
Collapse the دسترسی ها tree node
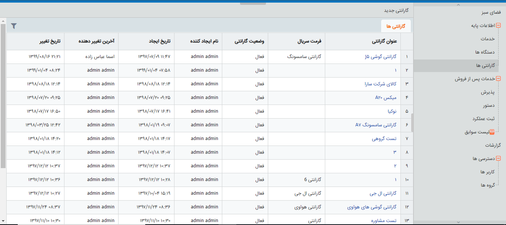(x=498, y=158)
